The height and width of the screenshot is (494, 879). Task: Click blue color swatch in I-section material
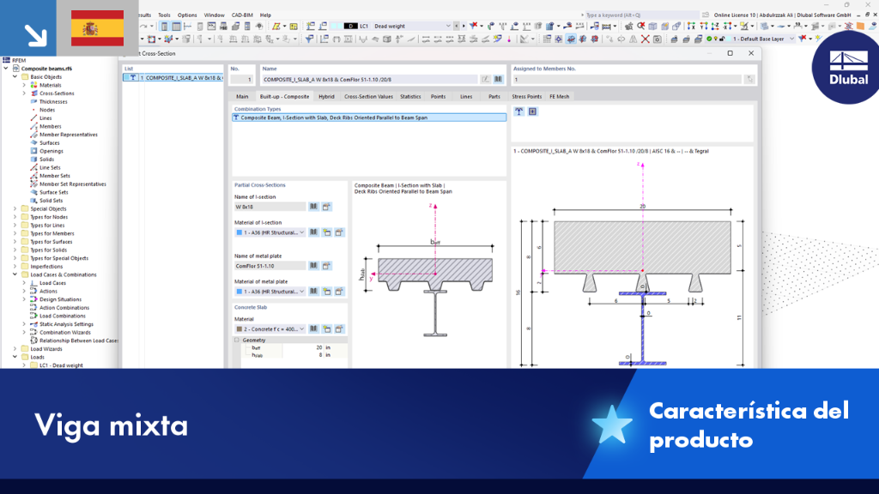239,232
